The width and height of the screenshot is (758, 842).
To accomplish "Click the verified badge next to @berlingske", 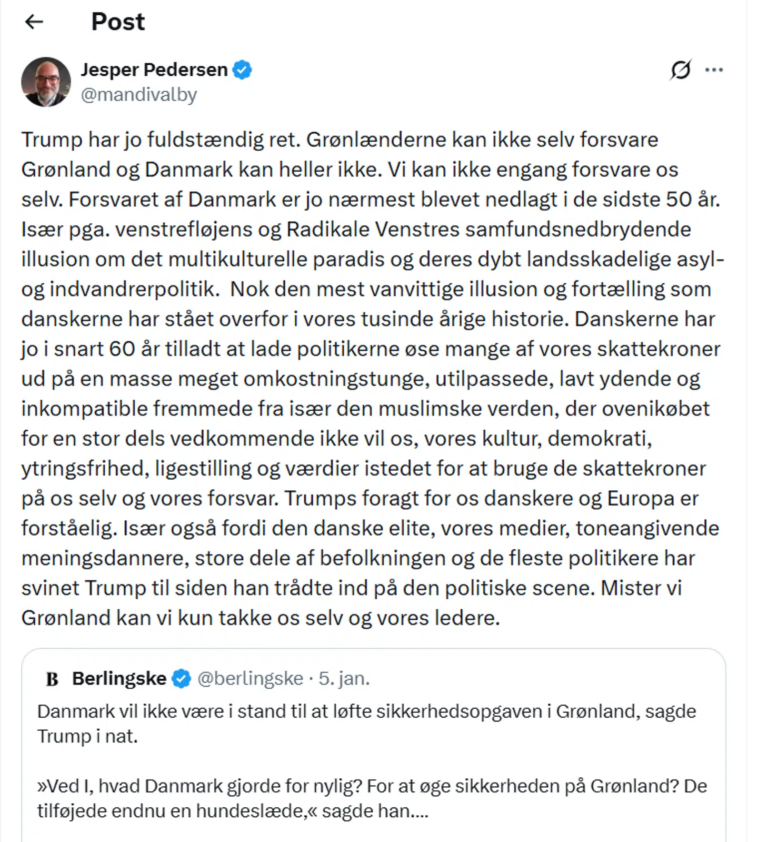I will pos(181,678).
